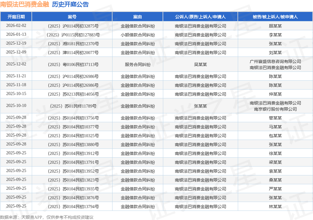Select date cell 2026-01-13
The image size is (313, 220).
click(16, 34)
